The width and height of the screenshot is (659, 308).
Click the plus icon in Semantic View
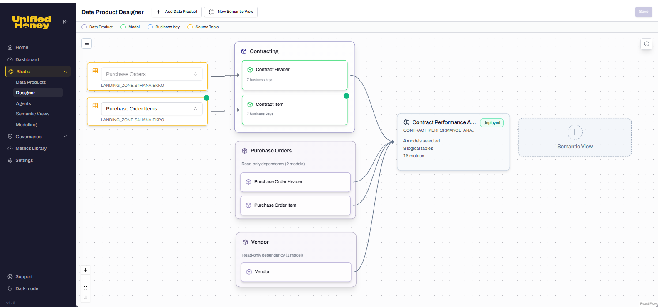click(575, 132)
